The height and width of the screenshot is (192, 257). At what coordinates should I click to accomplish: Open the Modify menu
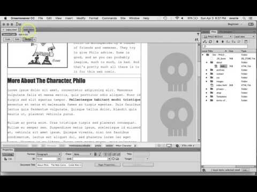[81, 18]
